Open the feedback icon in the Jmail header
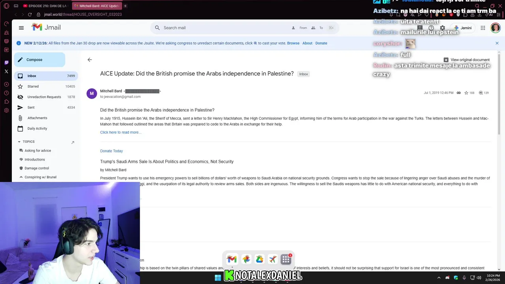The height and width of the screenshot is (284, 505). coord(420,28)
